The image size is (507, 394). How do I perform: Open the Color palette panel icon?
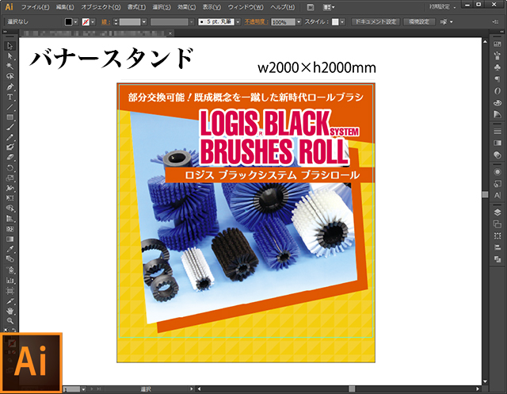(497, 102)
